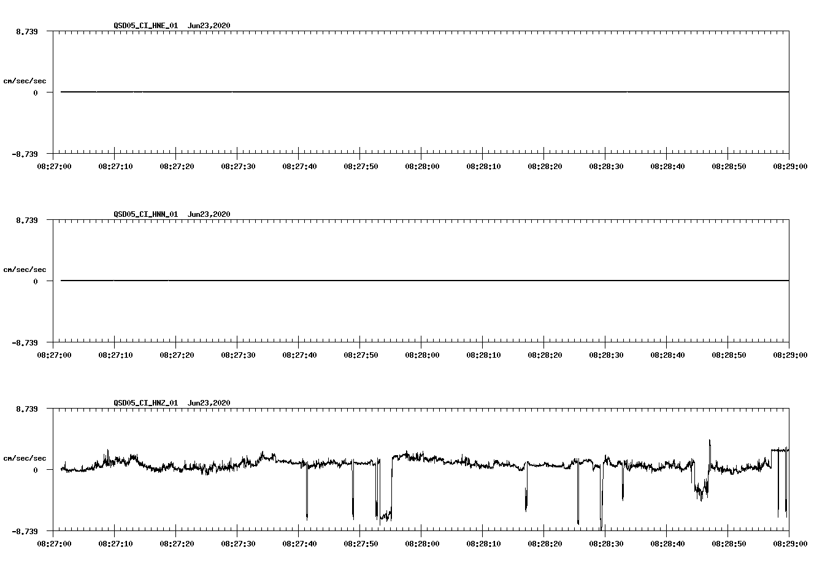Click the HNE plot's -8.739 lower axis value
This screenshot has width=833, height=566.
25,154
